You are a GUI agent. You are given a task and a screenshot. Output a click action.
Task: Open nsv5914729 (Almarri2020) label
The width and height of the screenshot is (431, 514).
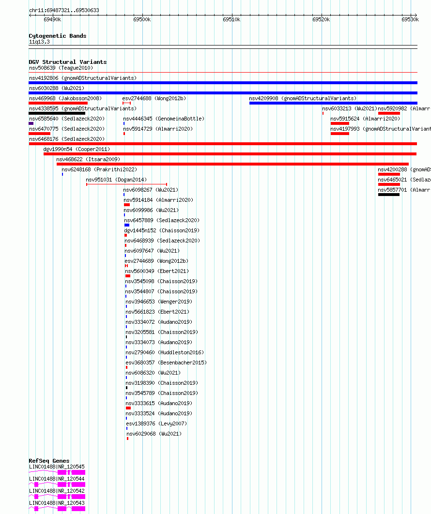tap(158, 129)
